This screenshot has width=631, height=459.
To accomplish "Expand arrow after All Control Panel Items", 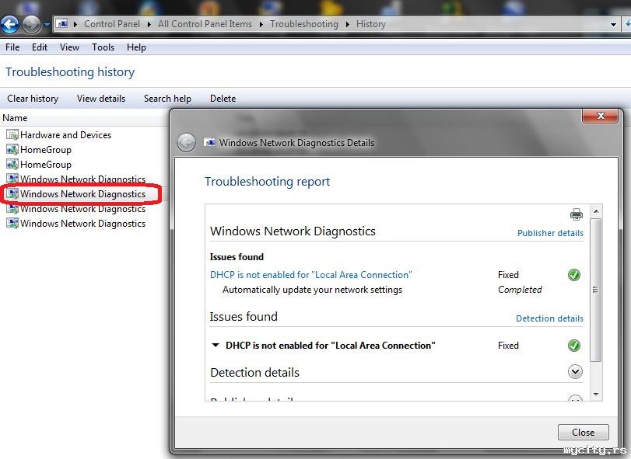I will pyautogui.click(x=261, y=25).
